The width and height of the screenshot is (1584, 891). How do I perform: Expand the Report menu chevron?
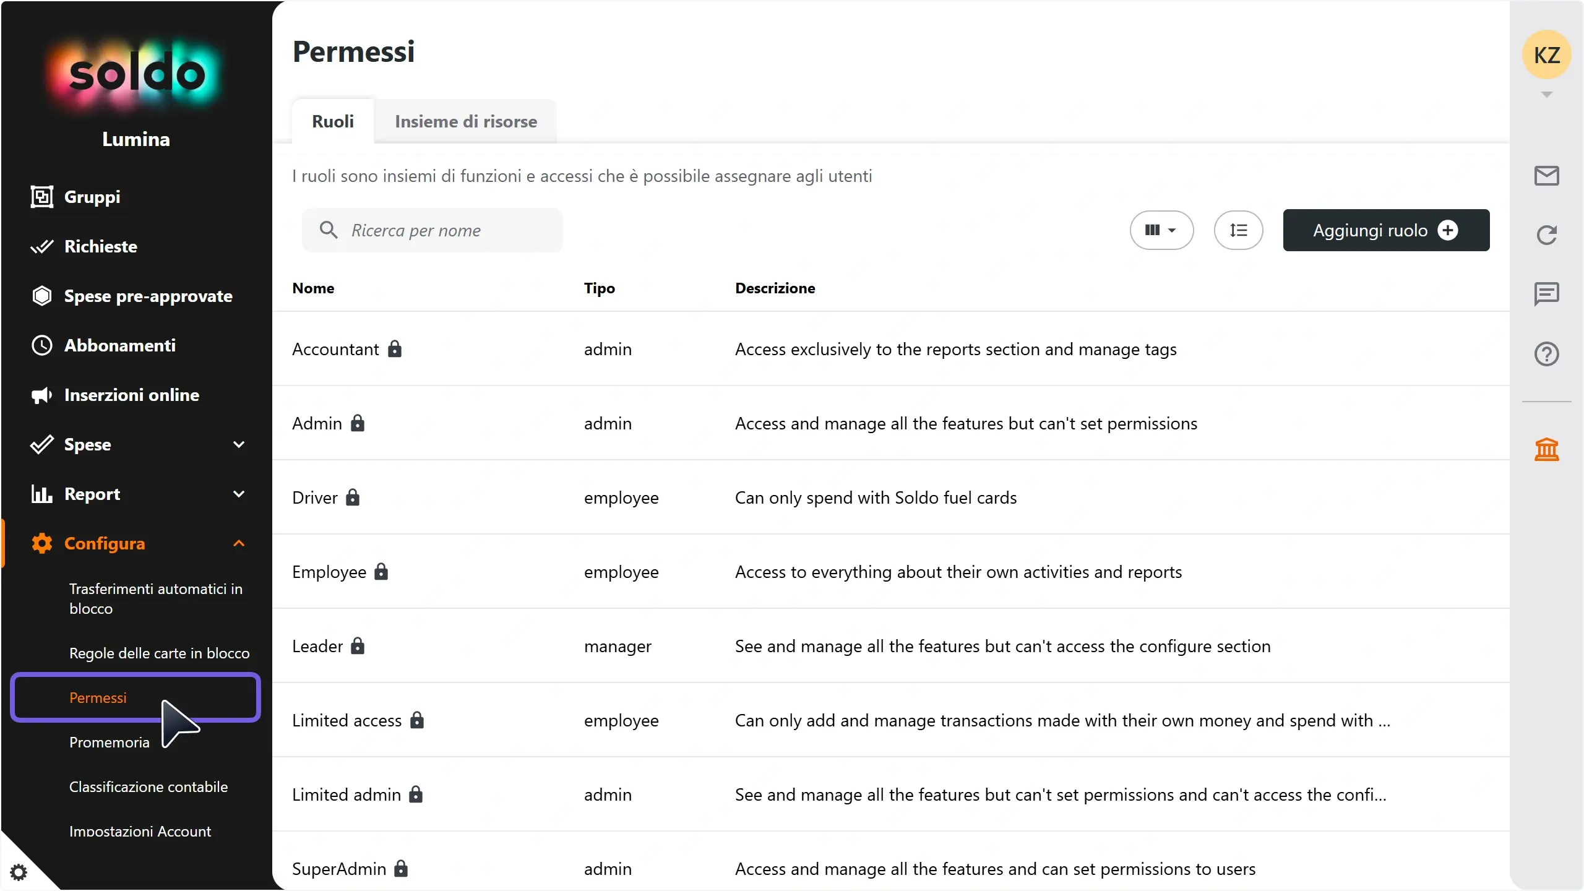tap(239, 494)
